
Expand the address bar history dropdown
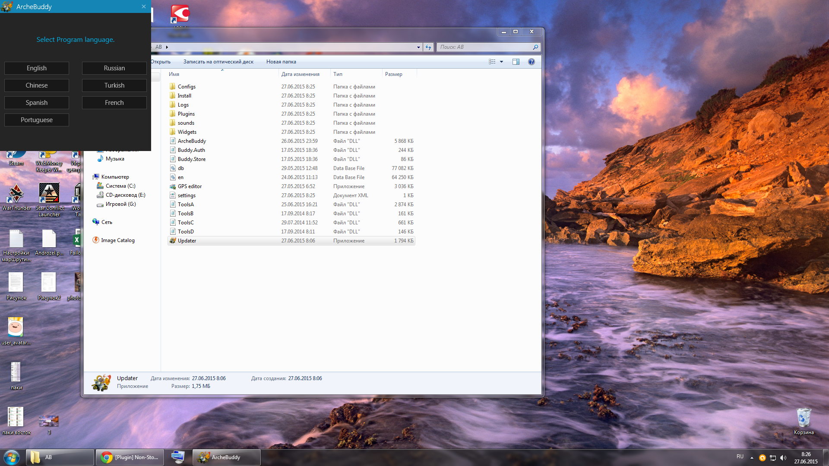pos(418,47)
